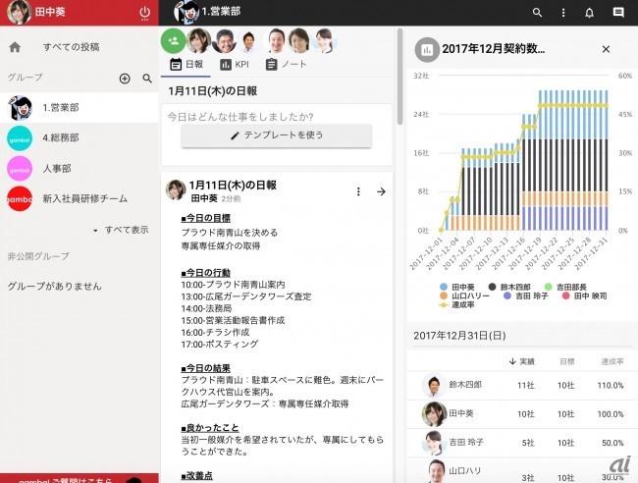Toggle 達成率 legend line entry
Screen dimensions: 638x483
pyautogui.click(x=456, y=304)
